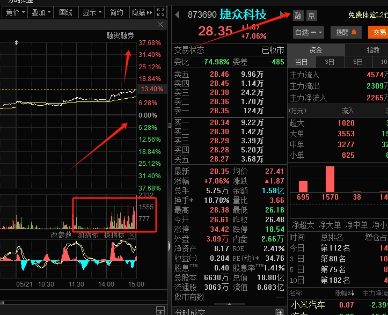Click the stock name 捷众科技
The image size is (388, 315).
tap(243, 14)
